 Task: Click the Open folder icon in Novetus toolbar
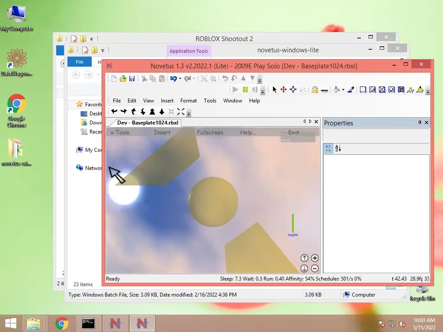click(x=123, y=79)
